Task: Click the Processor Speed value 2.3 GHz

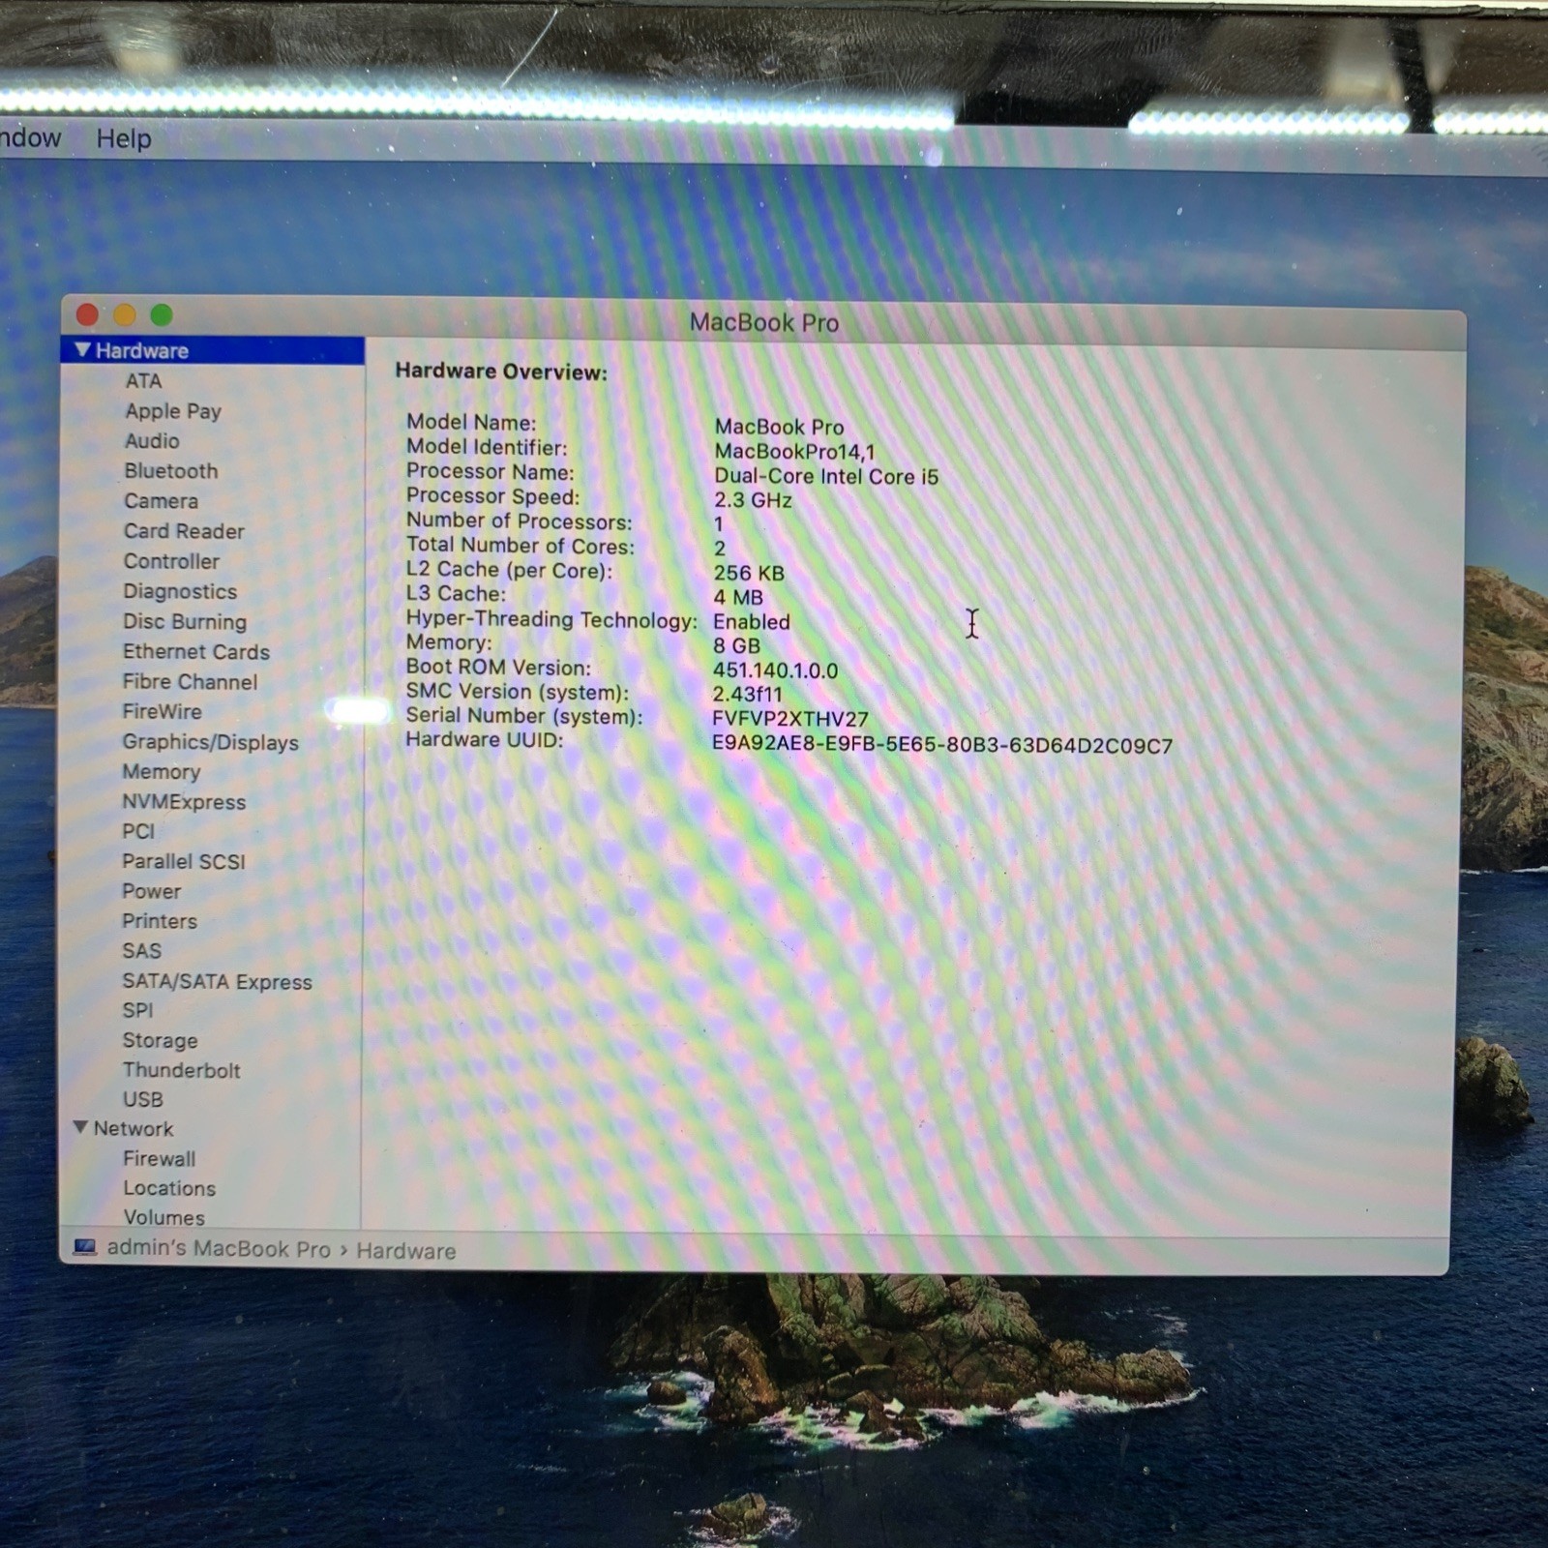Action: point(753,500)
